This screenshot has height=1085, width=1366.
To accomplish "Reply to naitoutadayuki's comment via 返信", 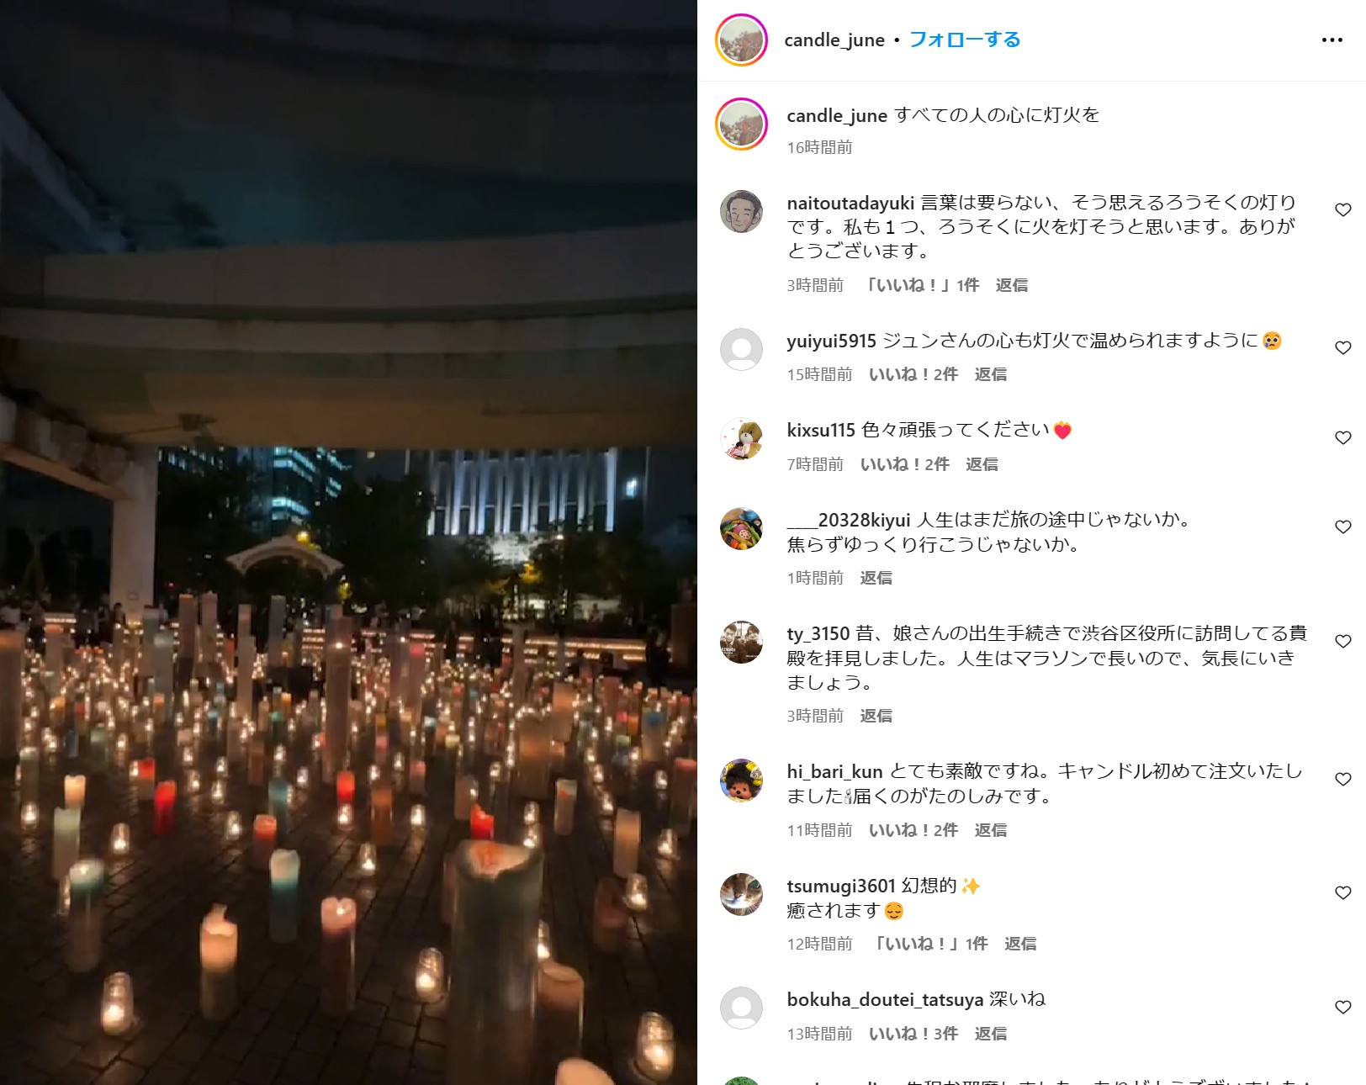I will click(x=1011, y=285).
